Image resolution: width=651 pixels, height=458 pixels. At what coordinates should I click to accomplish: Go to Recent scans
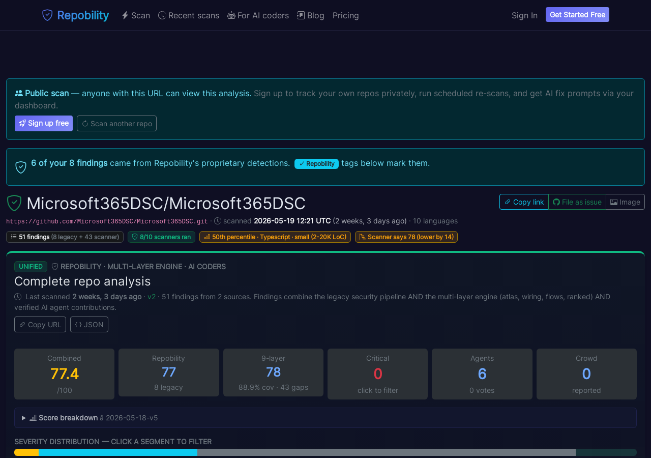[189, 15]
